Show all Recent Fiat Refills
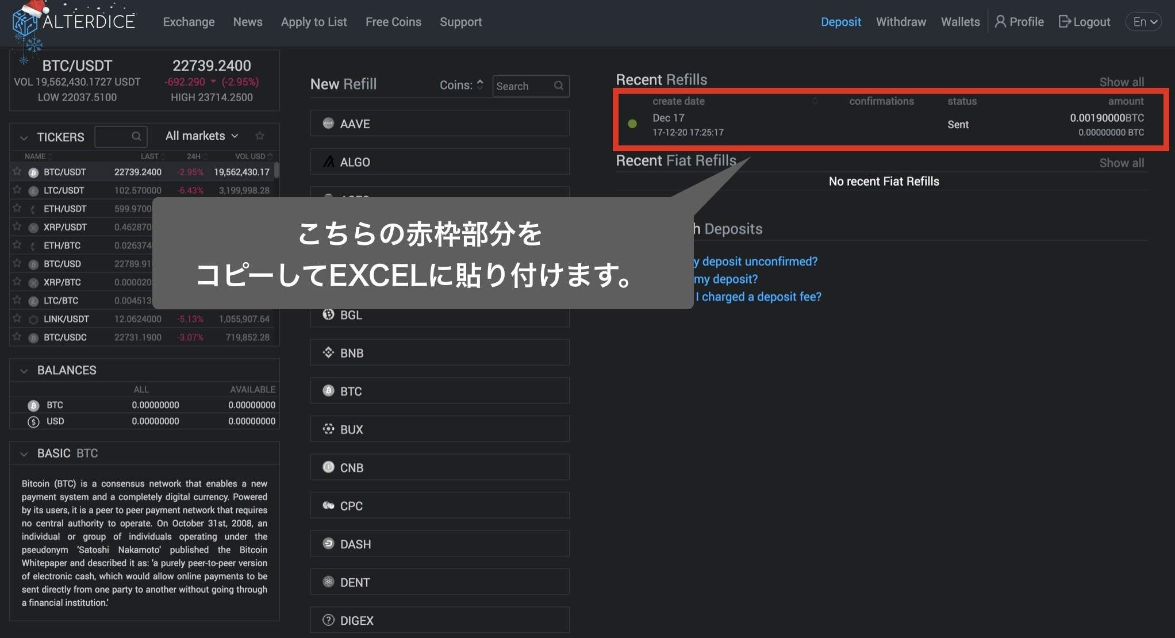 tap(1122, 163)
